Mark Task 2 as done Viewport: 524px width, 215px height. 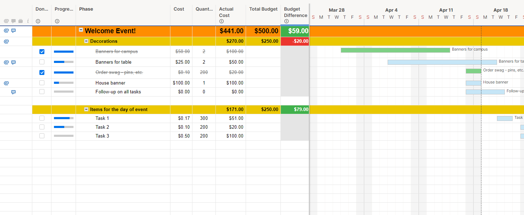click(x=42, y=127)
